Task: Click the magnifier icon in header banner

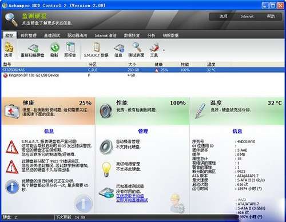Action: [11, 19]
